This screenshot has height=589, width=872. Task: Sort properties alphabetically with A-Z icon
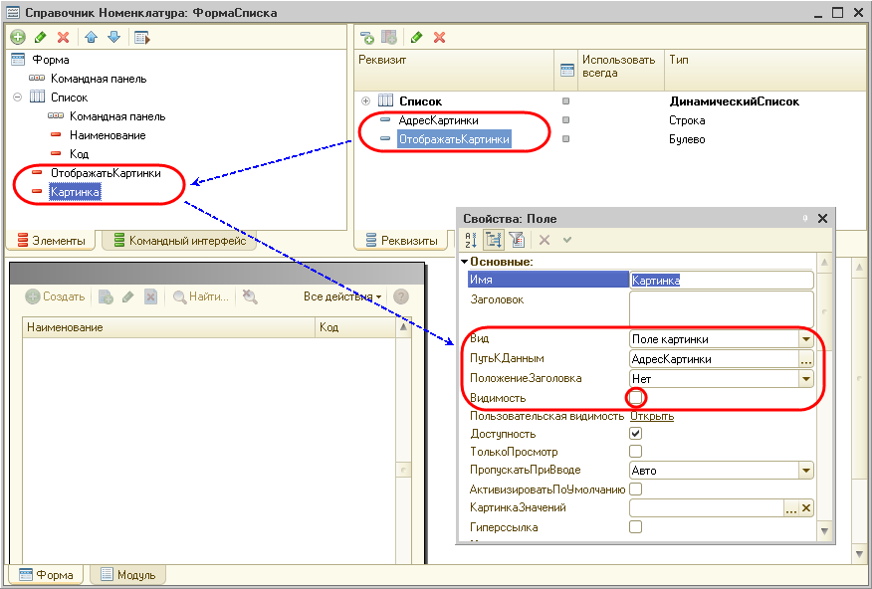click(x=472, y=239)
